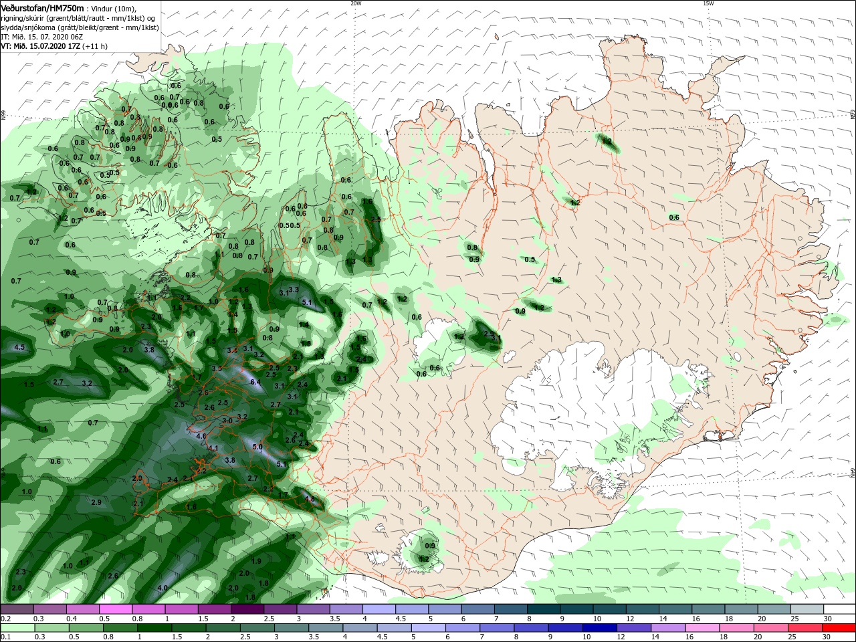Select the white swatch after 30, upper legend row

click(839, 609)
